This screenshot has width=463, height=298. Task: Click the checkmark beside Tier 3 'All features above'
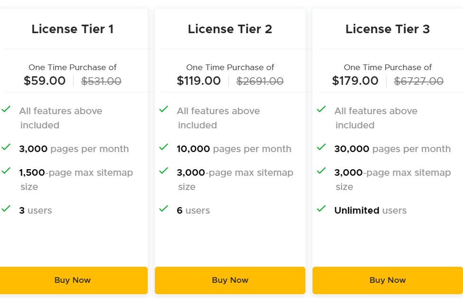(321, 109)
